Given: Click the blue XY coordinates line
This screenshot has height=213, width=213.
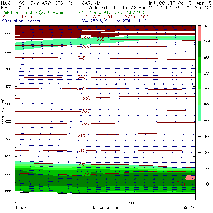Looking at the screenshot, I should pos(113,21).
